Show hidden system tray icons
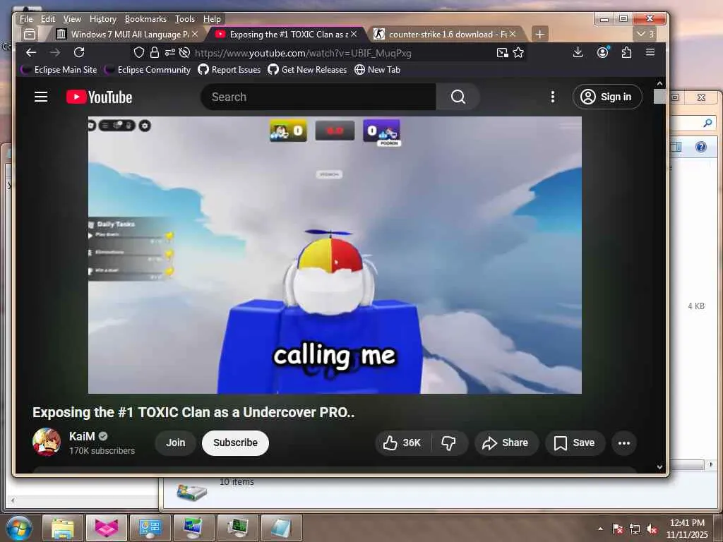The image size is (723, 542). [x=600, y=529]
